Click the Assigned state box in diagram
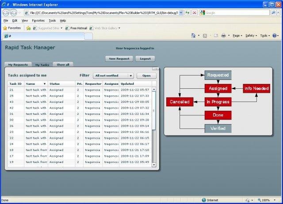 (218, 88)
